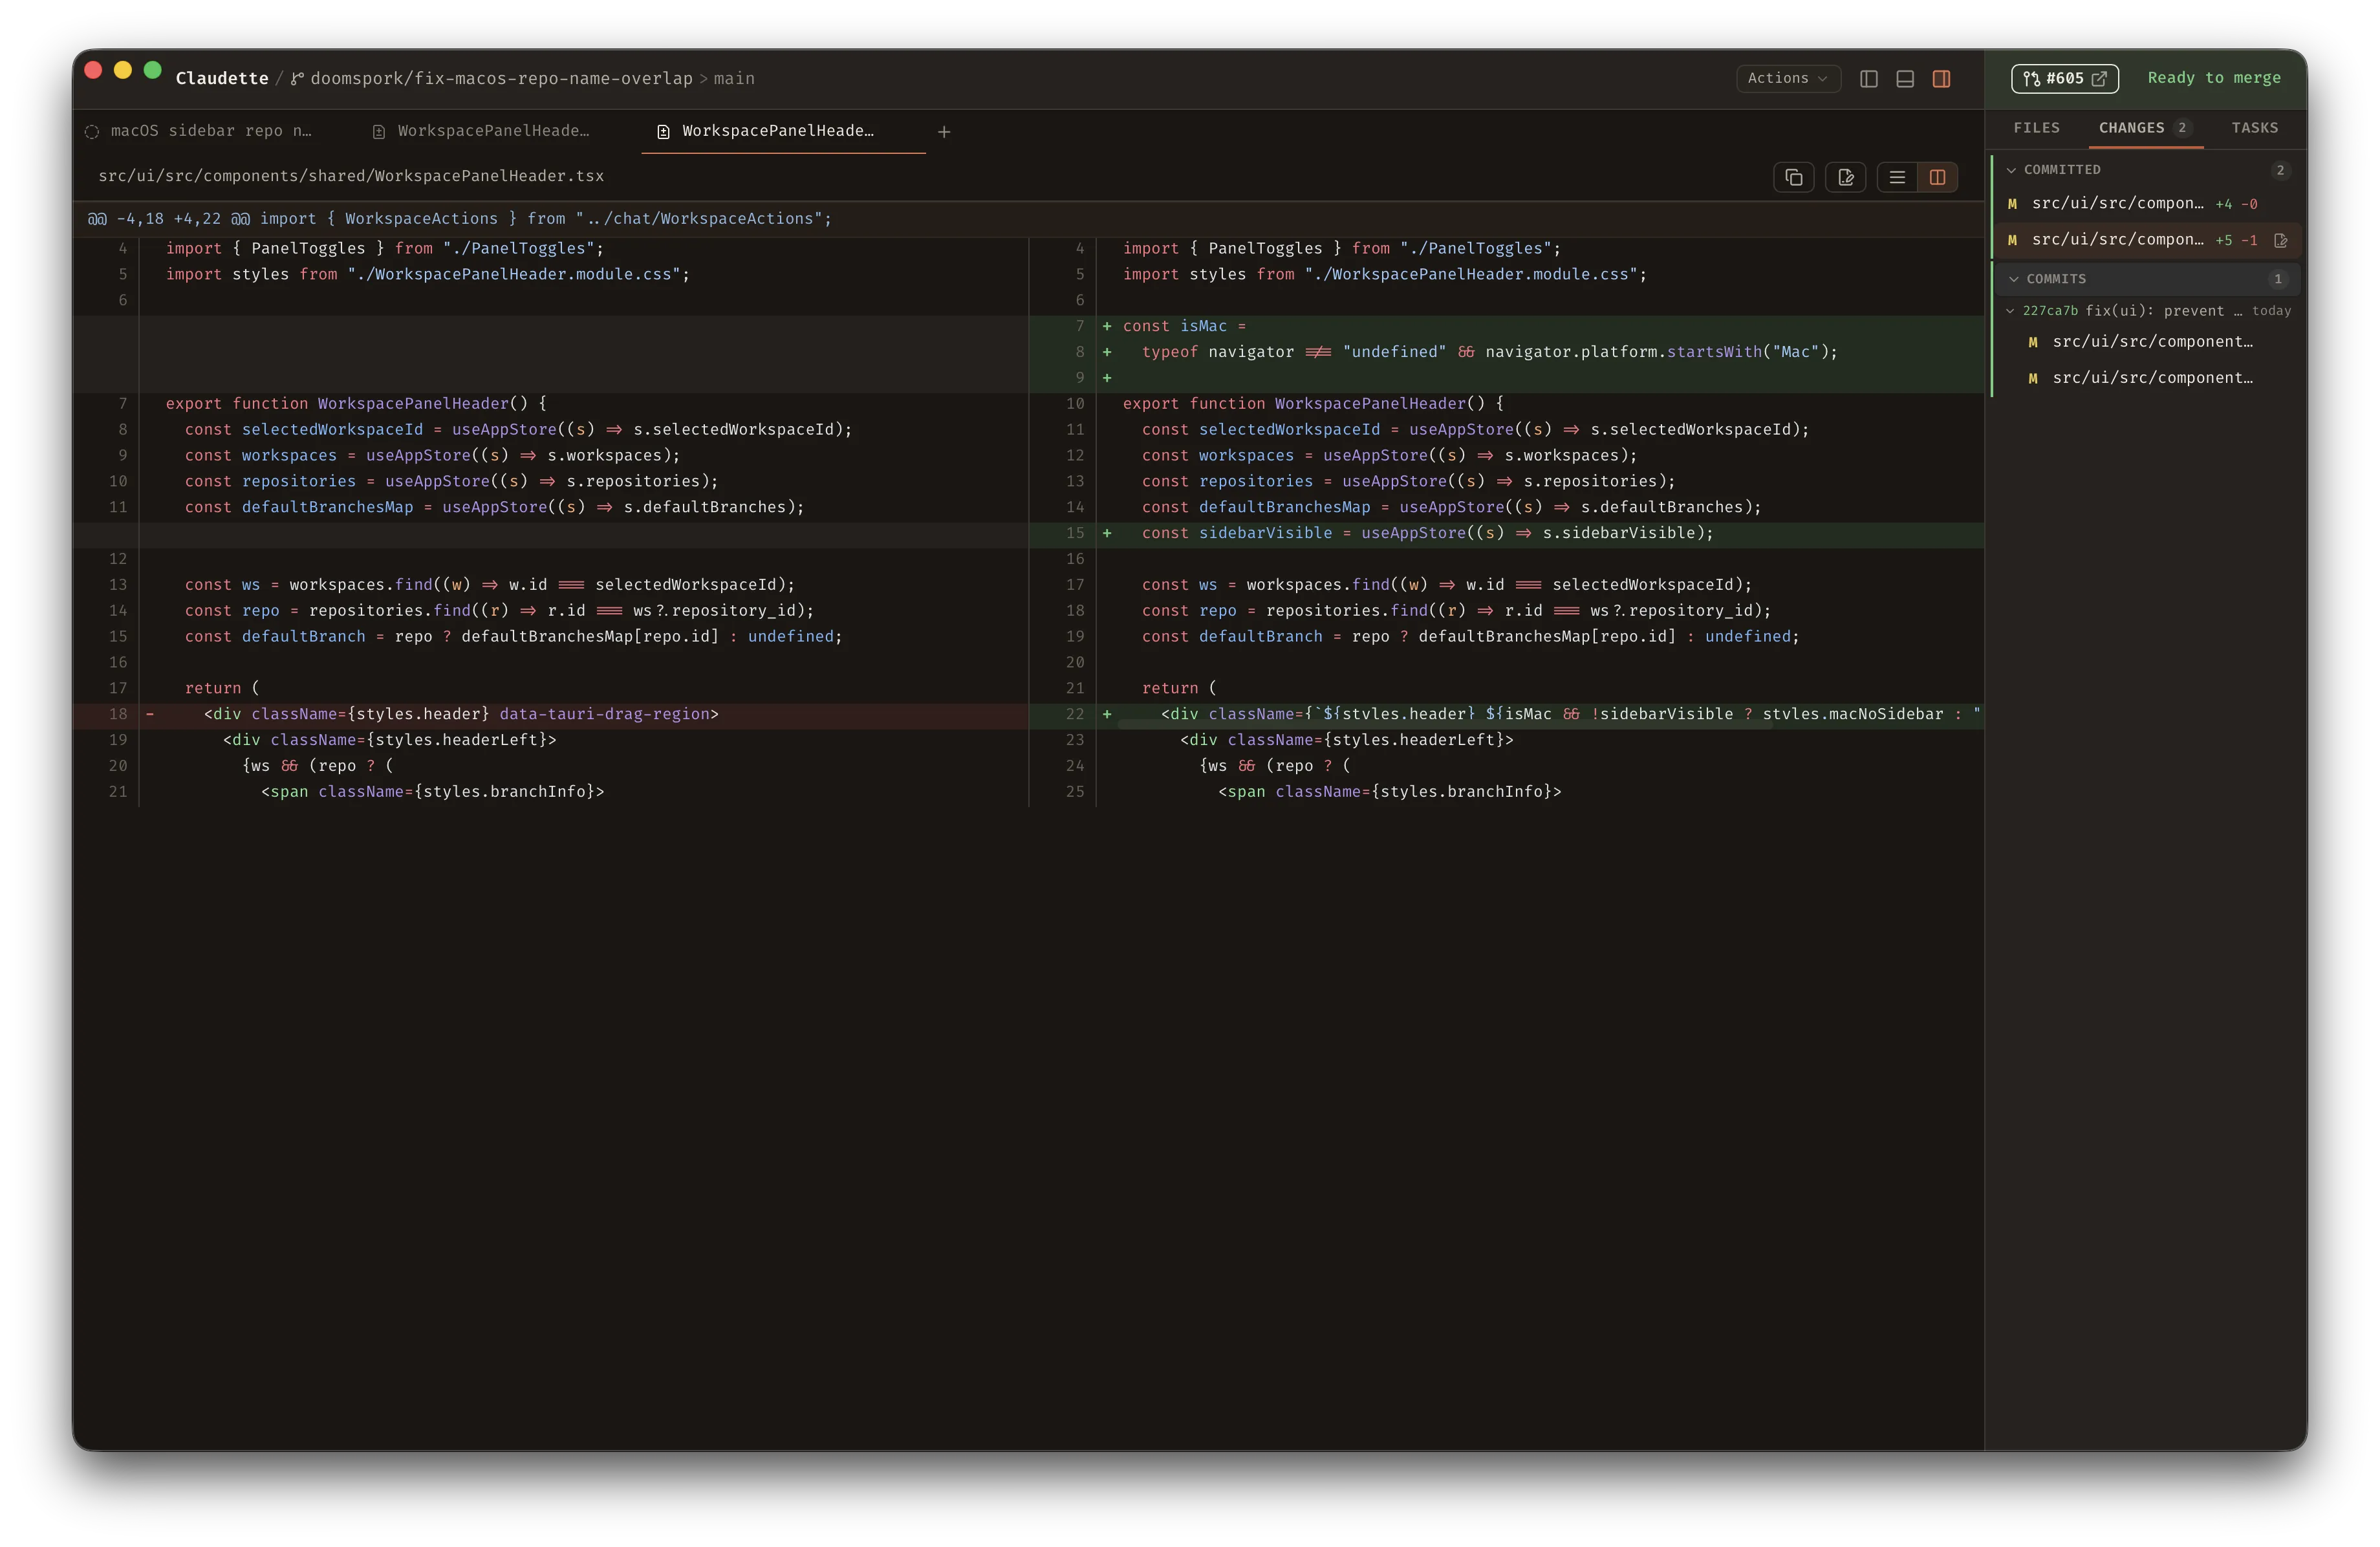Viewport: 2380px width, 1547px height.
Task: Click the Ready to merge status
Action: click(2214, 78)
